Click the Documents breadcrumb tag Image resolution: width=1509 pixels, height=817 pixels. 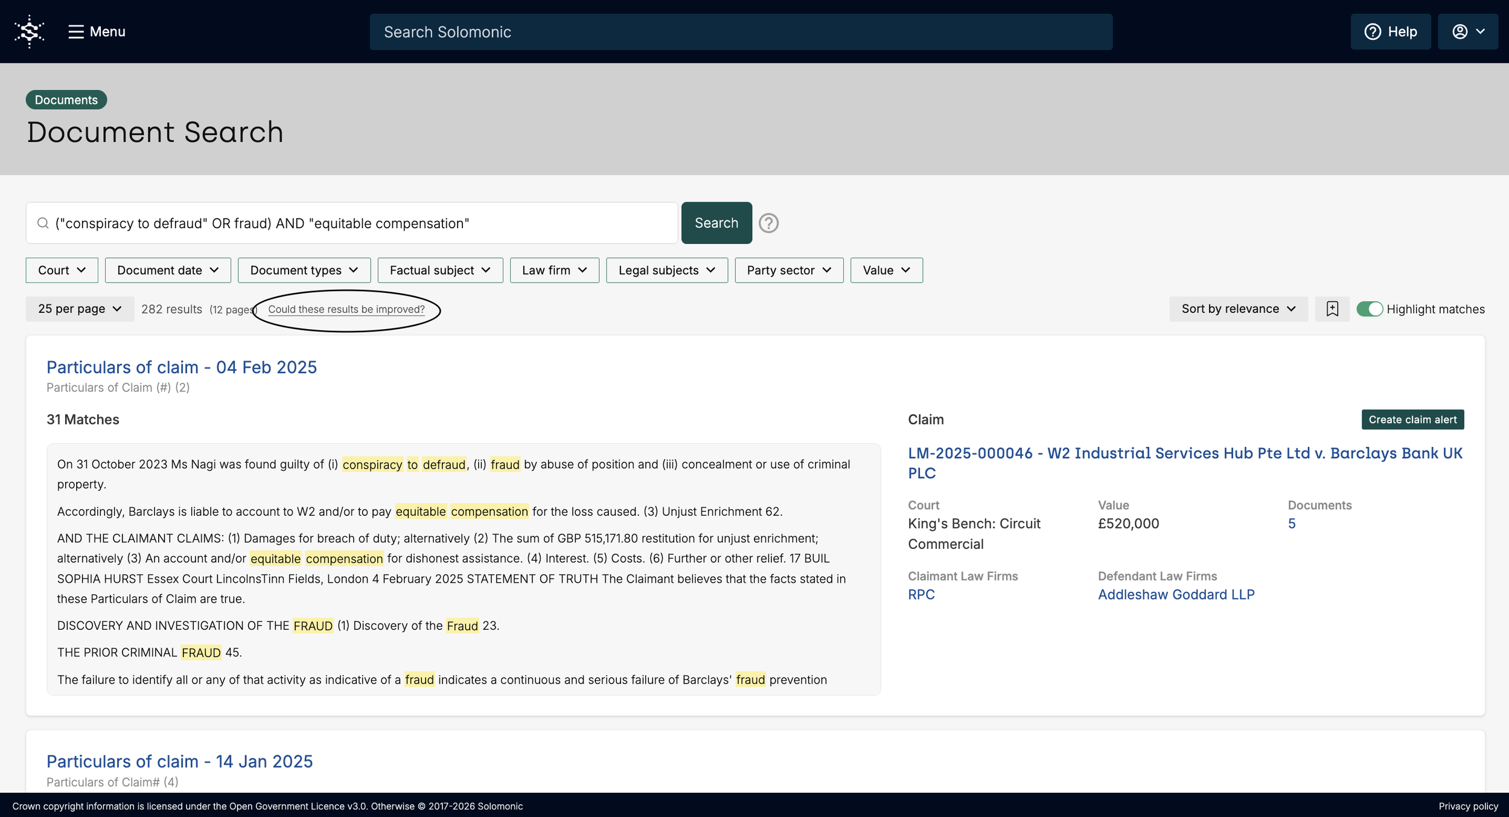coord(66,100)
